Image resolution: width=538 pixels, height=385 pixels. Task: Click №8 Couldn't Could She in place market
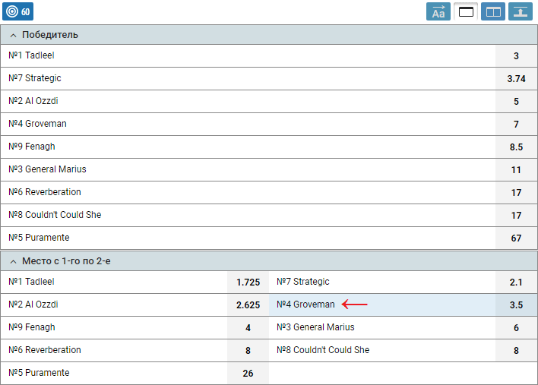click(x=323, y=349)
